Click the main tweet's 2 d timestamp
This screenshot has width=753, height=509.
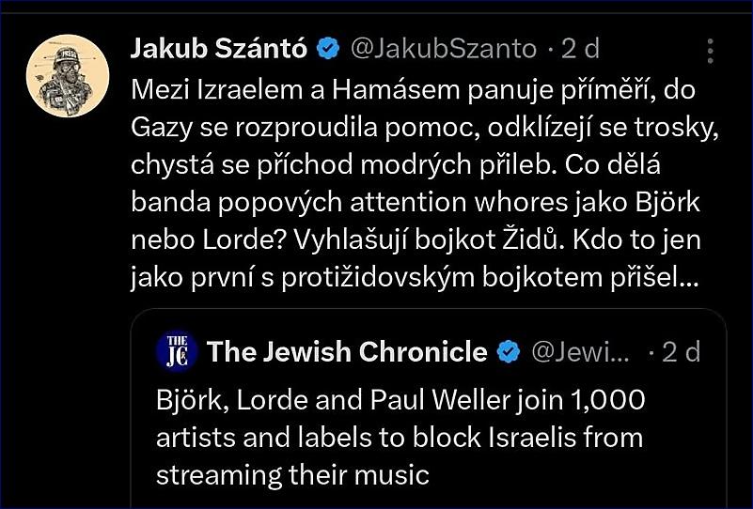pos(581,49)
